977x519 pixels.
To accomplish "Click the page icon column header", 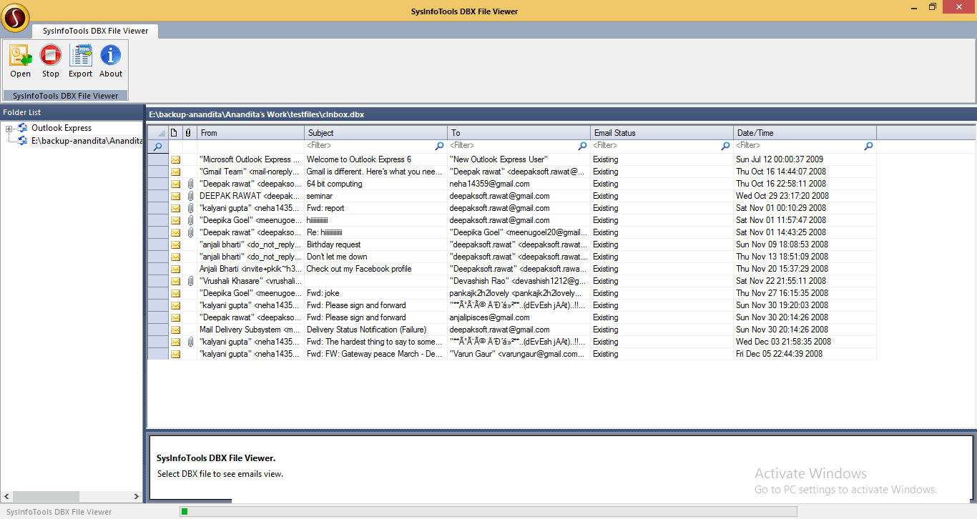I will point(175,133).
